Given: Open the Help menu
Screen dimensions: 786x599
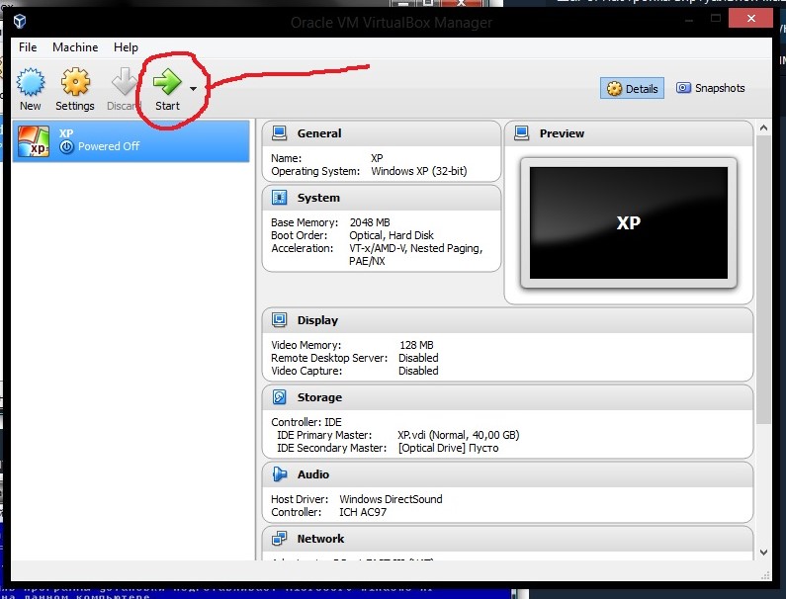Looking at the screenshot, I should pos(126,47).
